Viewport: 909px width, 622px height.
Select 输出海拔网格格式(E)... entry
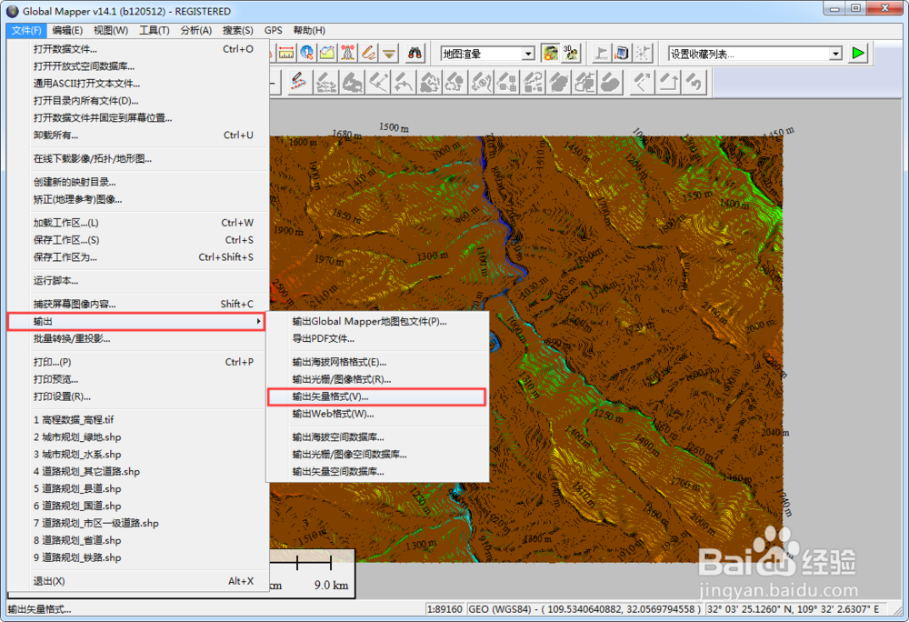[x=377, y=362]
